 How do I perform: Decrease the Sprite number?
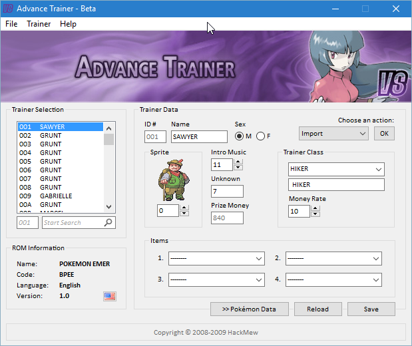tap(184, 214)
